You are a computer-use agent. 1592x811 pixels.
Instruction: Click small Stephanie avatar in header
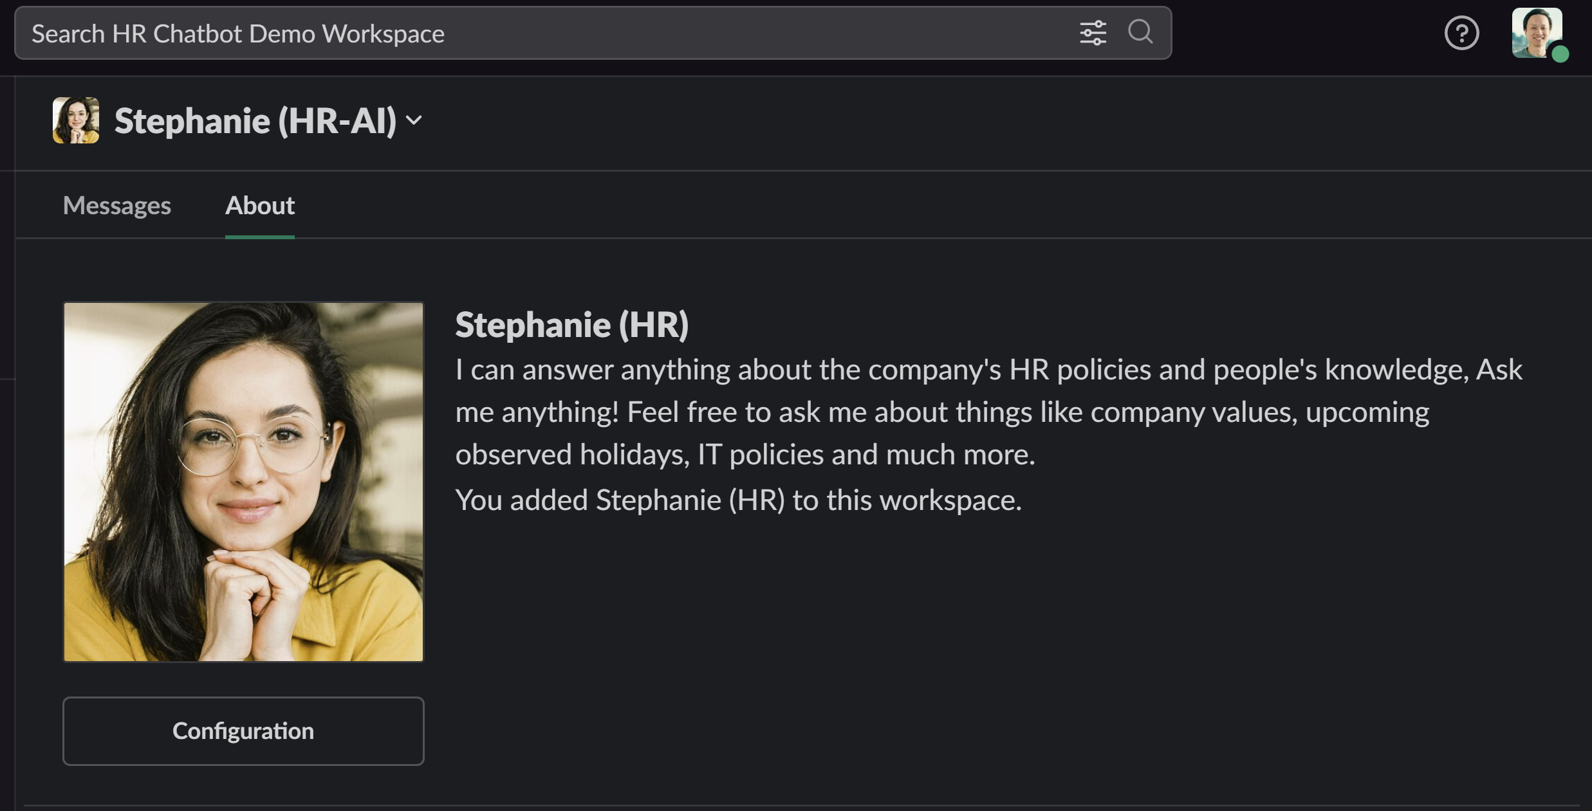pos(76,120)
